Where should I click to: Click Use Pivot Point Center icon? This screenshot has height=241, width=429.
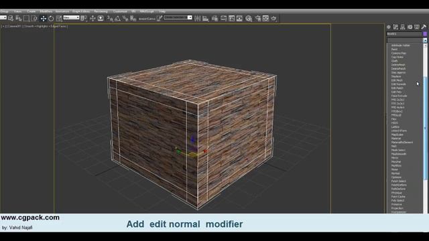pos(84,18)
